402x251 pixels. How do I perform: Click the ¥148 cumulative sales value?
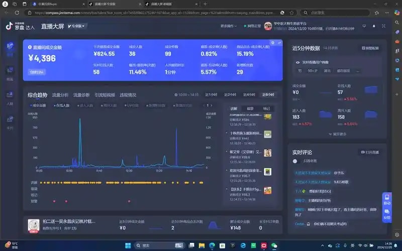pos(235,228)
